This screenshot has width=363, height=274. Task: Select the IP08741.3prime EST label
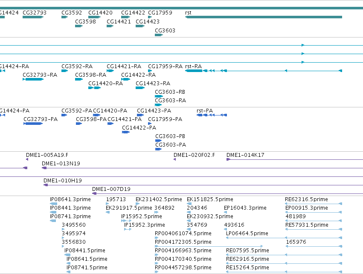(70, 216)
